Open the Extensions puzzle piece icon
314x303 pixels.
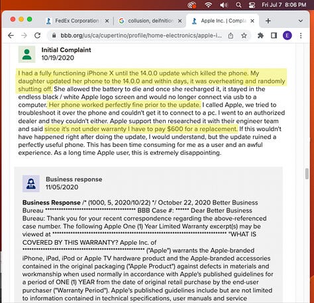click(x=260, y=35)
